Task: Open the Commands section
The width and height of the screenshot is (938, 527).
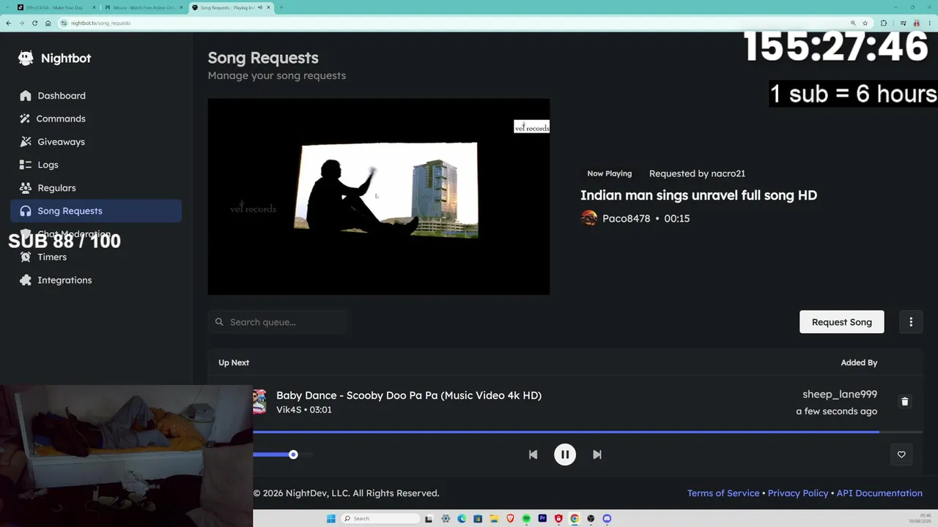Action: (x=96, y=119)
